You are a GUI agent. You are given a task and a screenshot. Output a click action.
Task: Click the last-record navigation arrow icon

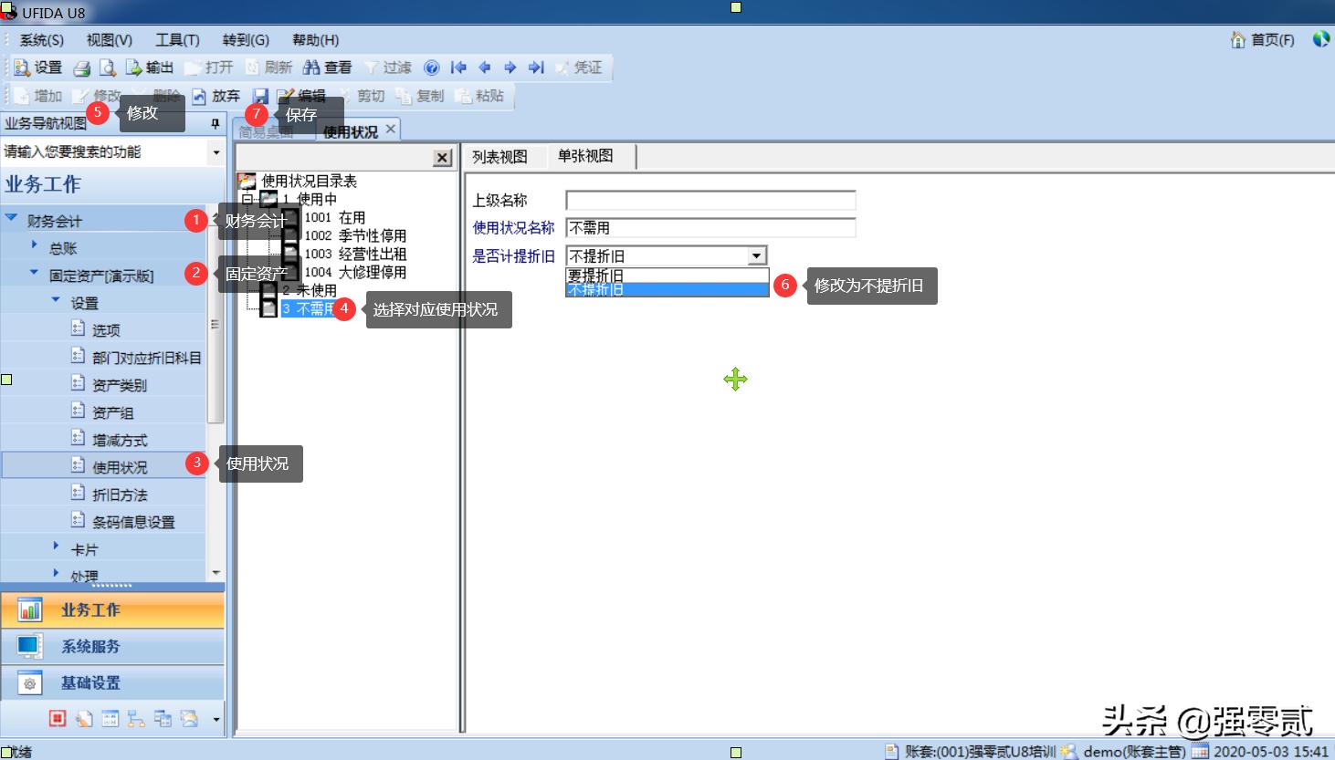536,67
